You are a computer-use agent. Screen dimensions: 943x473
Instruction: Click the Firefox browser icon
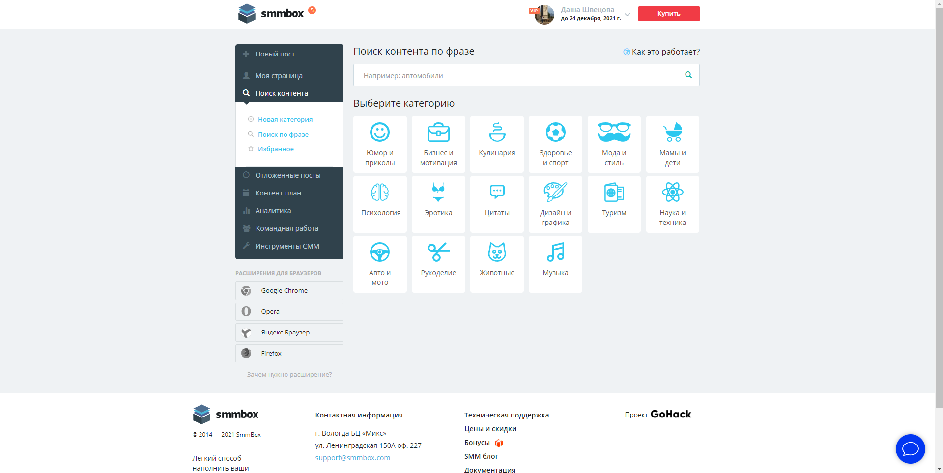246,353
